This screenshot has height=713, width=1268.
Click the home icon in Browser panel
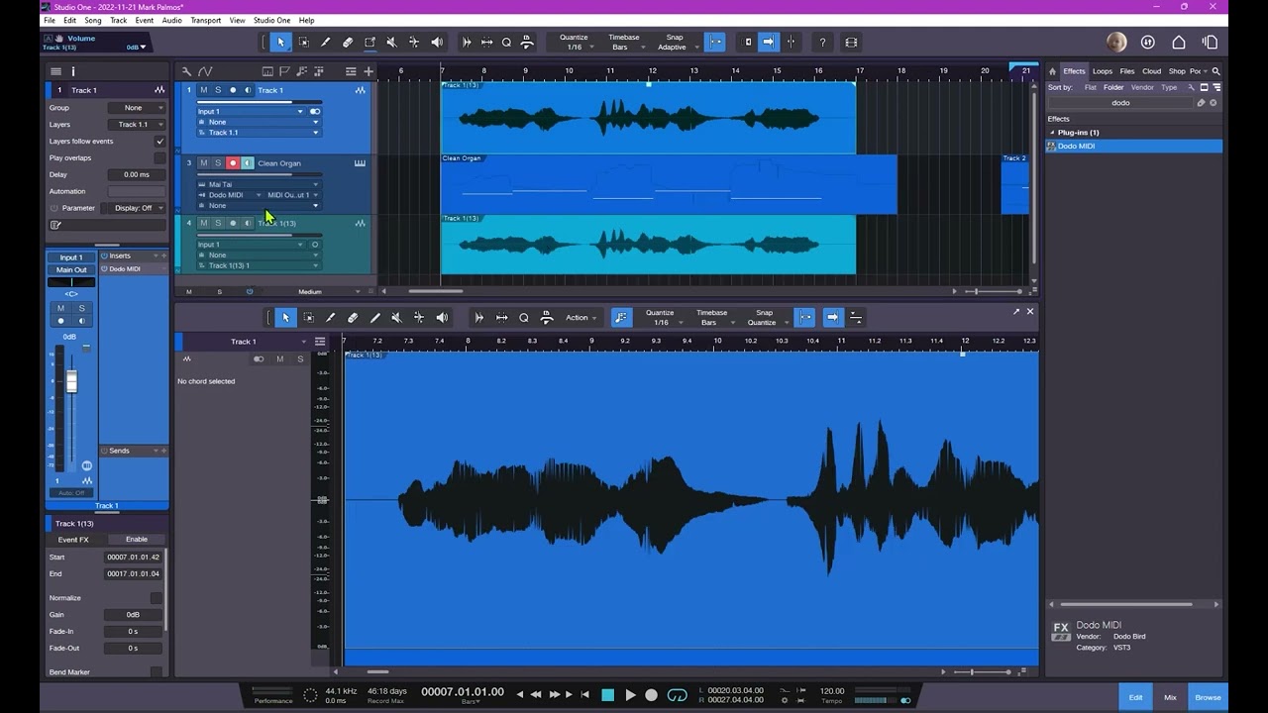(x=1053, y=71)
